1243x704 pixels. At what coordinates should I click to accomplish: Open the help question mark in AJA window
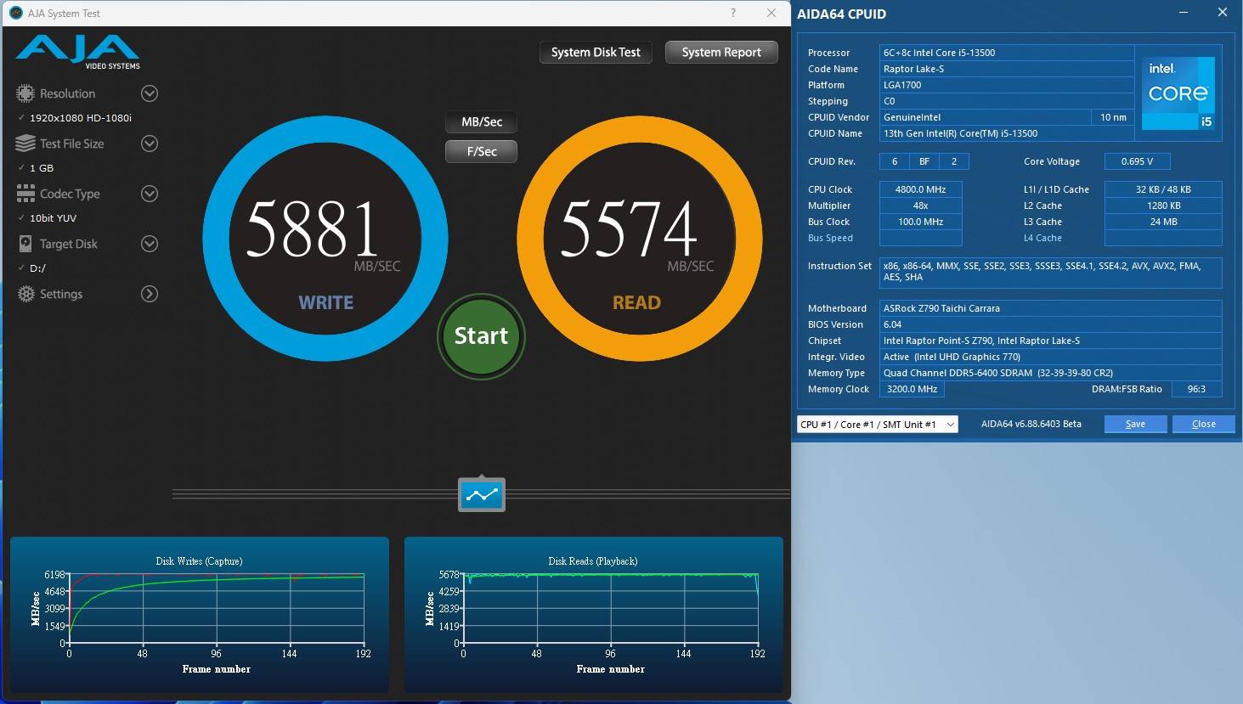[733, 13]
